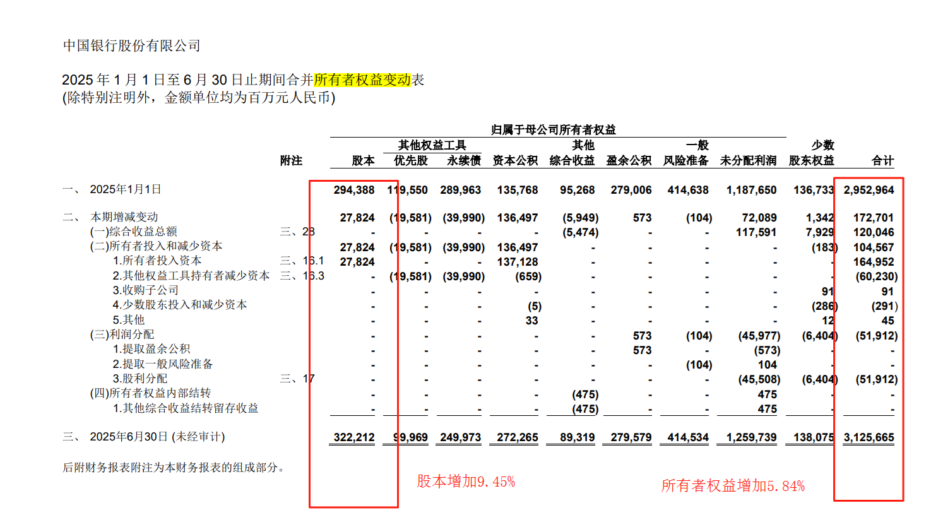This screenshot has height=520, width=943.
Task: Click the opening 资本公积 value 135,768
Action: [518, 190]
